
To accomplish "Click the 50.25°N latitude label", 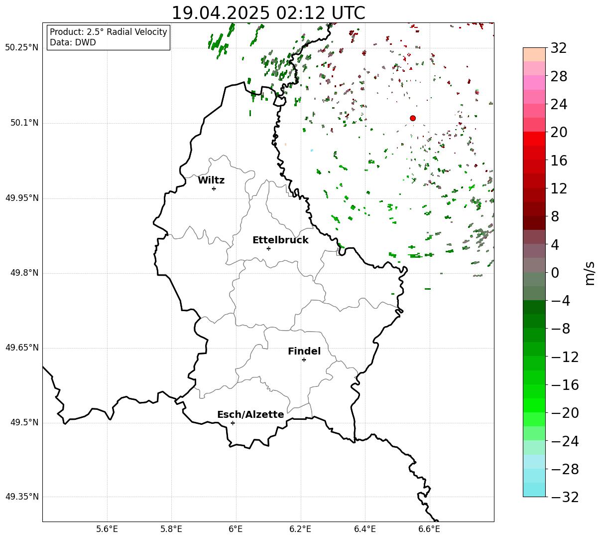I will click(x=21, y=48).
